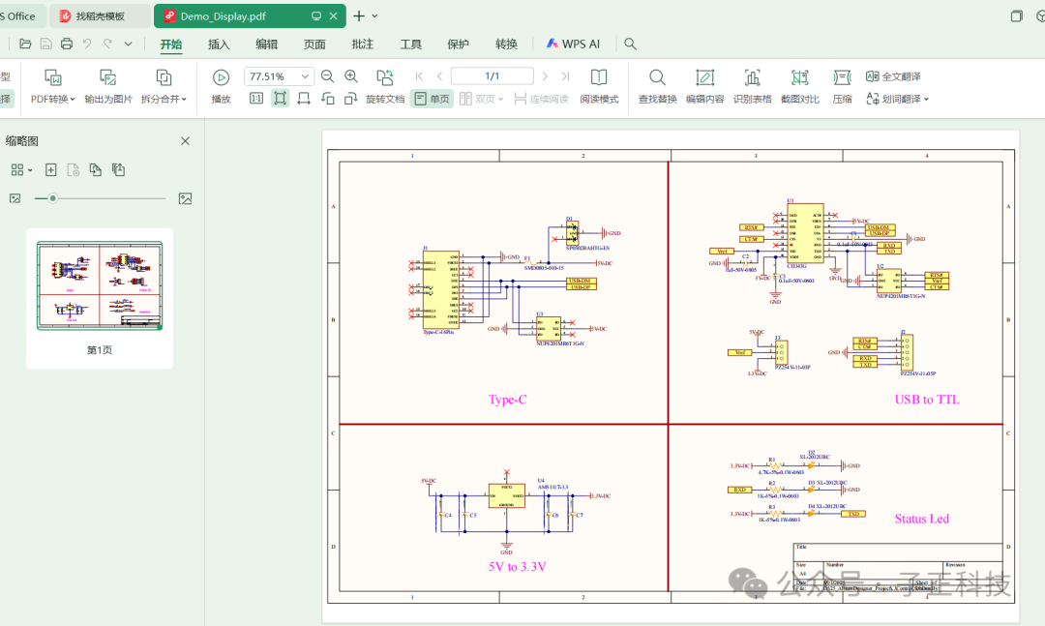This screenshot has width=1045, height=626.
Task: Click 输出为图片 (export as image) icon
Action: point(108,77)
